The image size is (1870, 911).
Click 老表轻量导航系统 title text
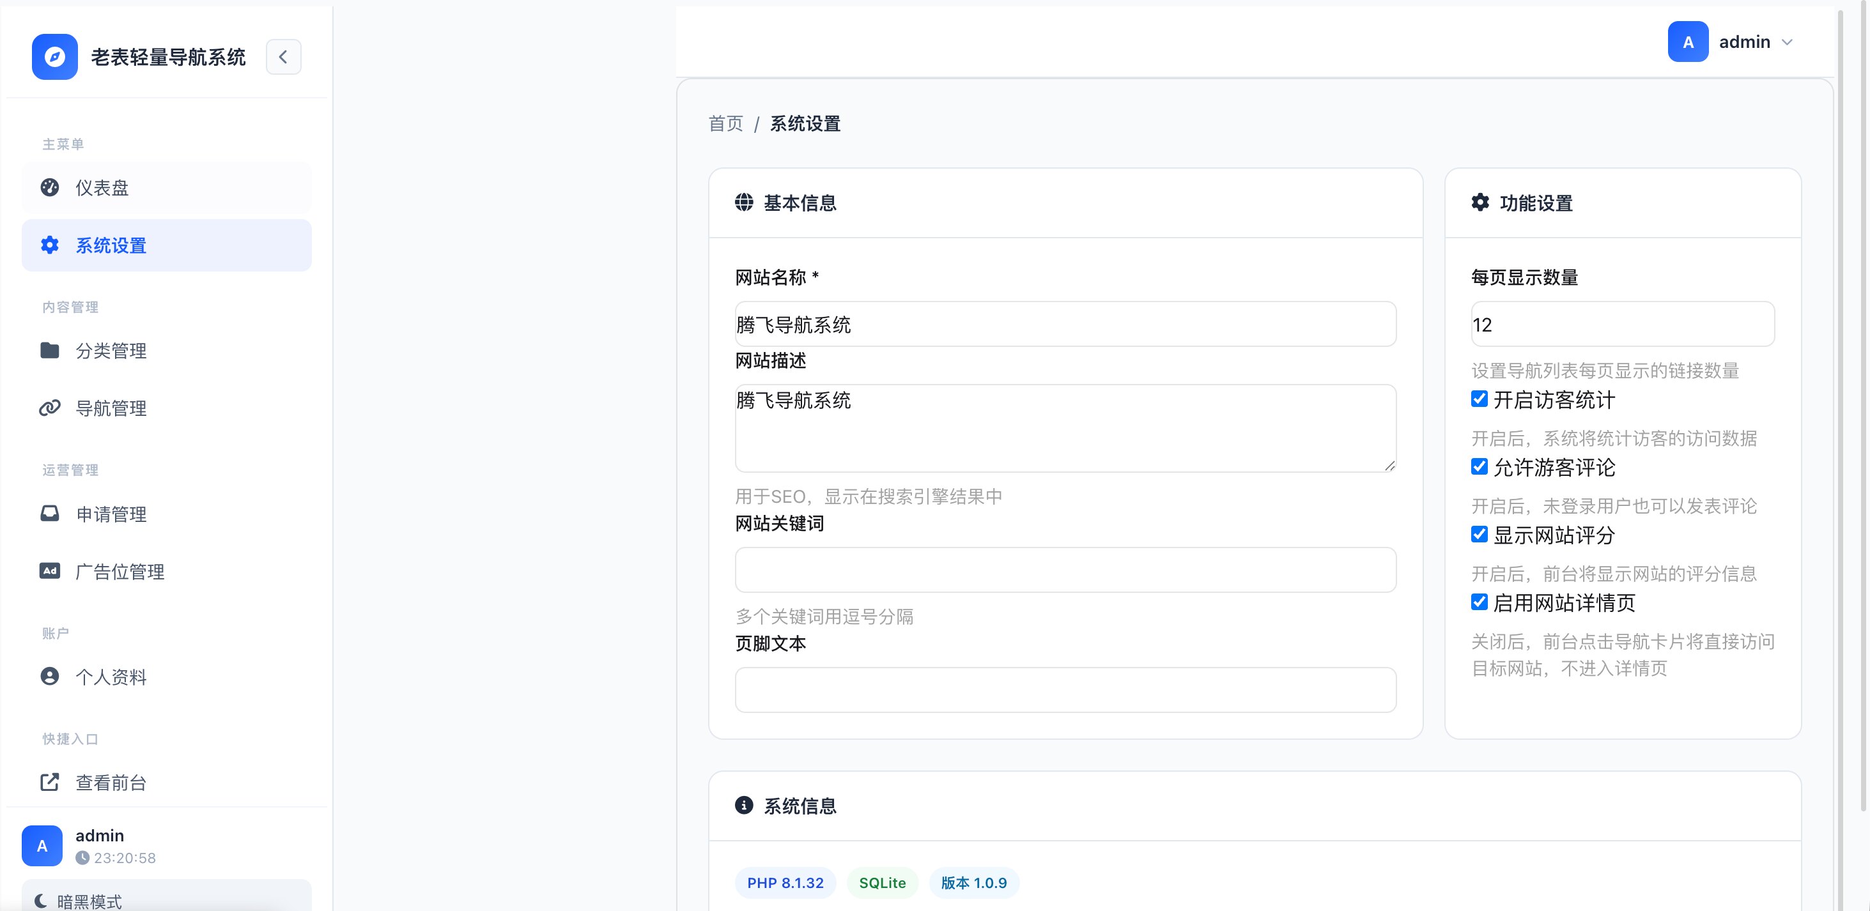[x=169, y=57]
